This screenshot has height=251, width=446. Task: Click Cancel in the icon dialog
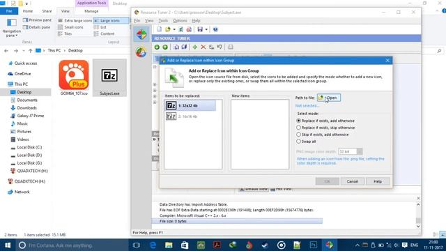tap(353, 181)
